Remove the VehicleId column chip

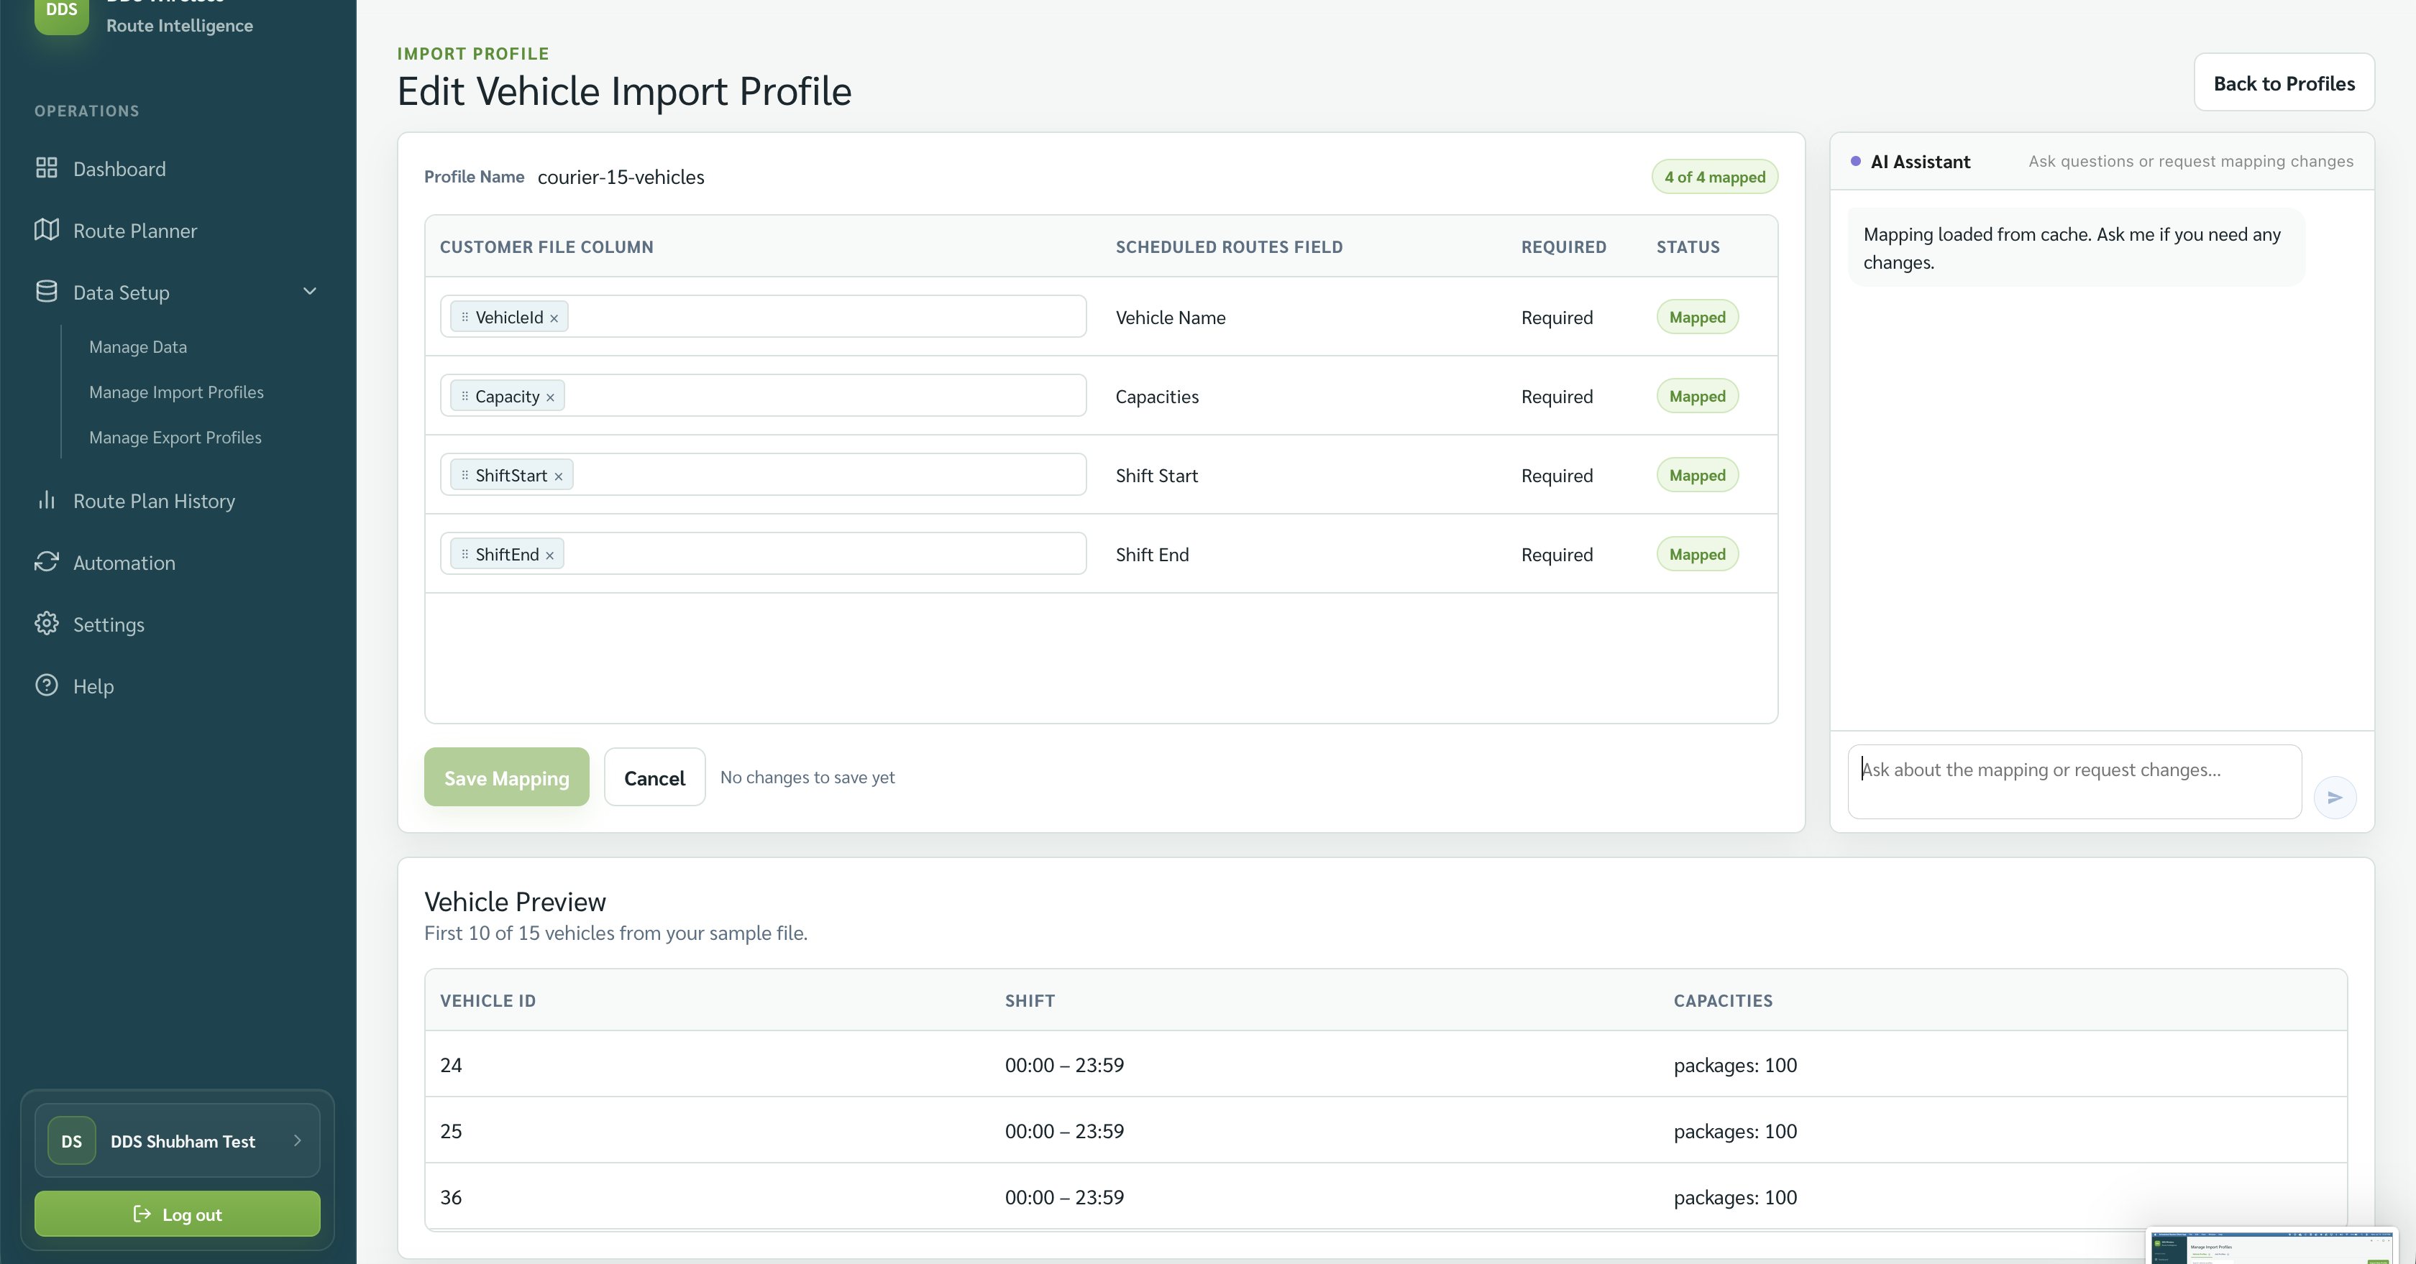554,318
